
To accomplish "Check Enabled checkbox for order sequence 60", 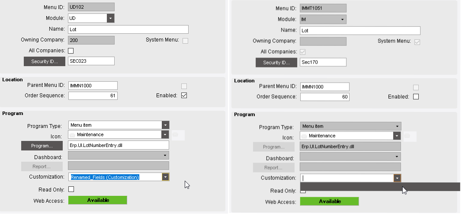I will (416, 96).
